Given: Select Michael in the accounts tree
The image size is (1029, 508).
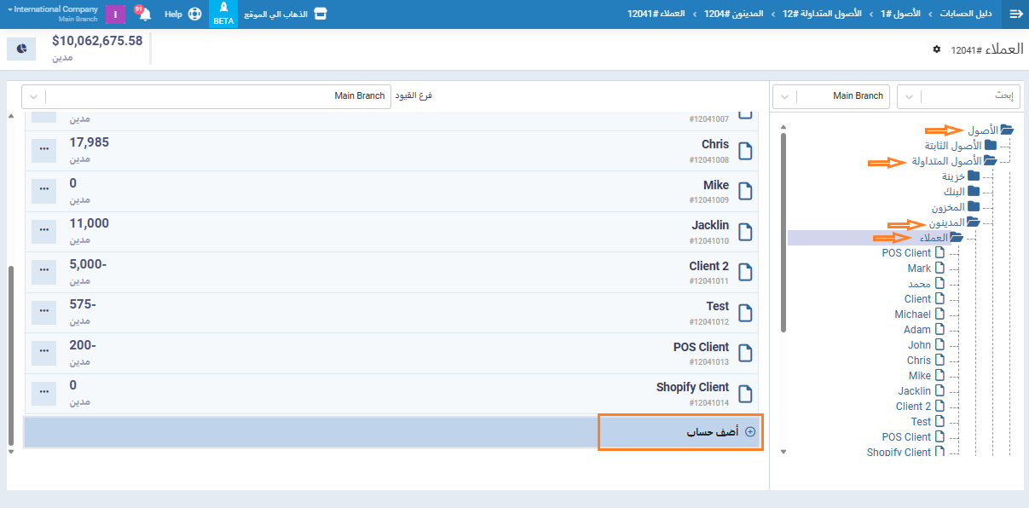Looking at the screenshot, I should 912,315.
